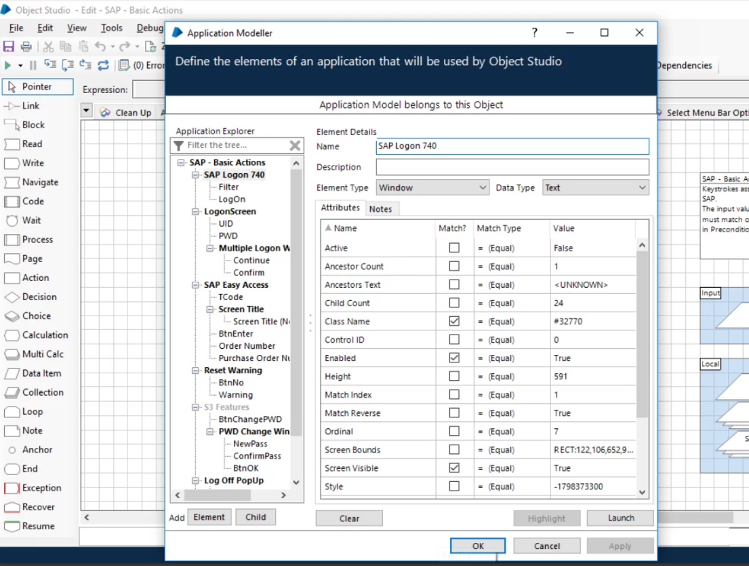This screenshot has width=749, height=566.
Task: Toggle Match checkbox for Style attribute
Action: [x=454, y=486]
